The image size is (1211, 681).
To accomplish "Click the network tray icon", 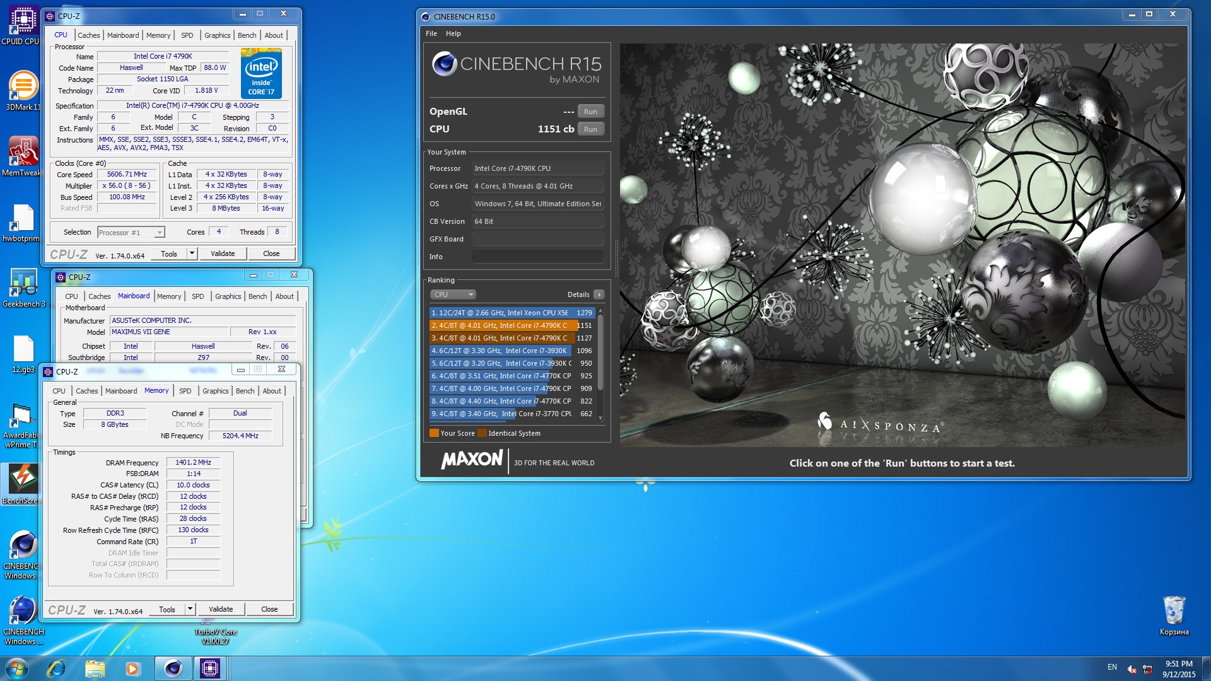I will coord(1148,669).
